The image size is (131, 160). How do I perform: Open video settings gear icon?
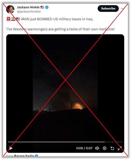104,148
